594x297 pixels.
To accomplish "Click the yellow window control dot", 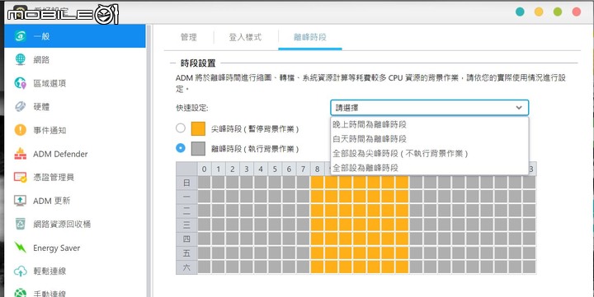I will click(x=539, y=12).
